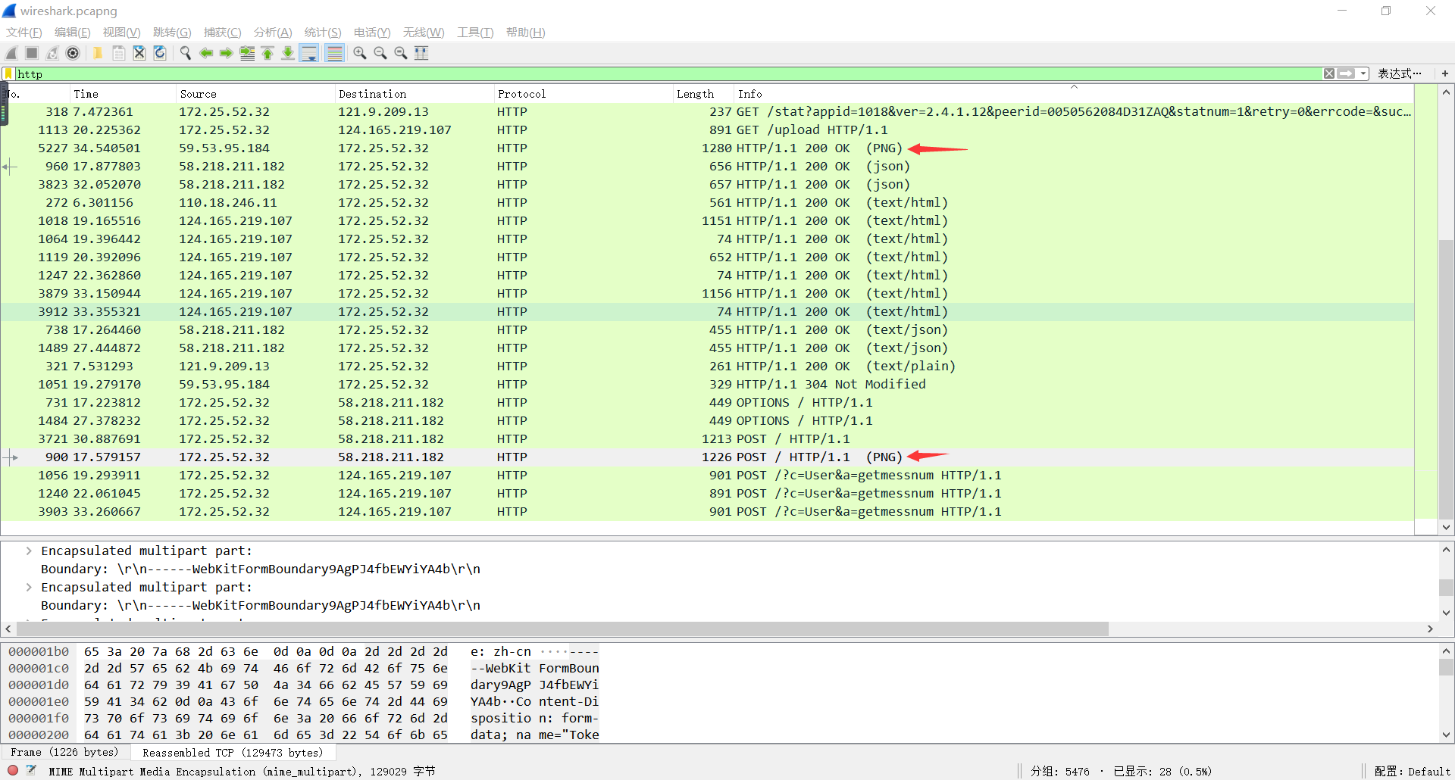Screen dimensions: 1455x780
Task: Start capturing packets with the shark fin icon
Action: [11, 53]
